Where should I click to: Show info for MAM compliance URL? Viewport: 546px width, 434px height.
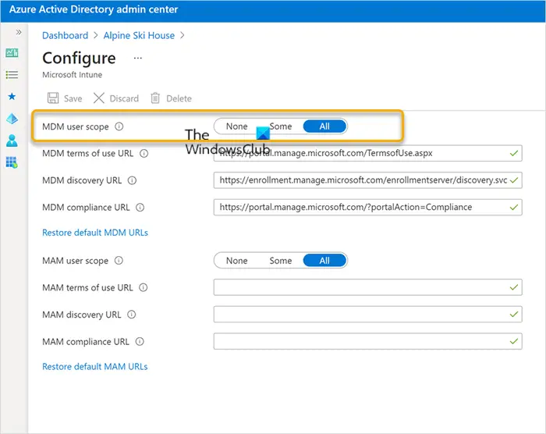click(x=140, y=342)
